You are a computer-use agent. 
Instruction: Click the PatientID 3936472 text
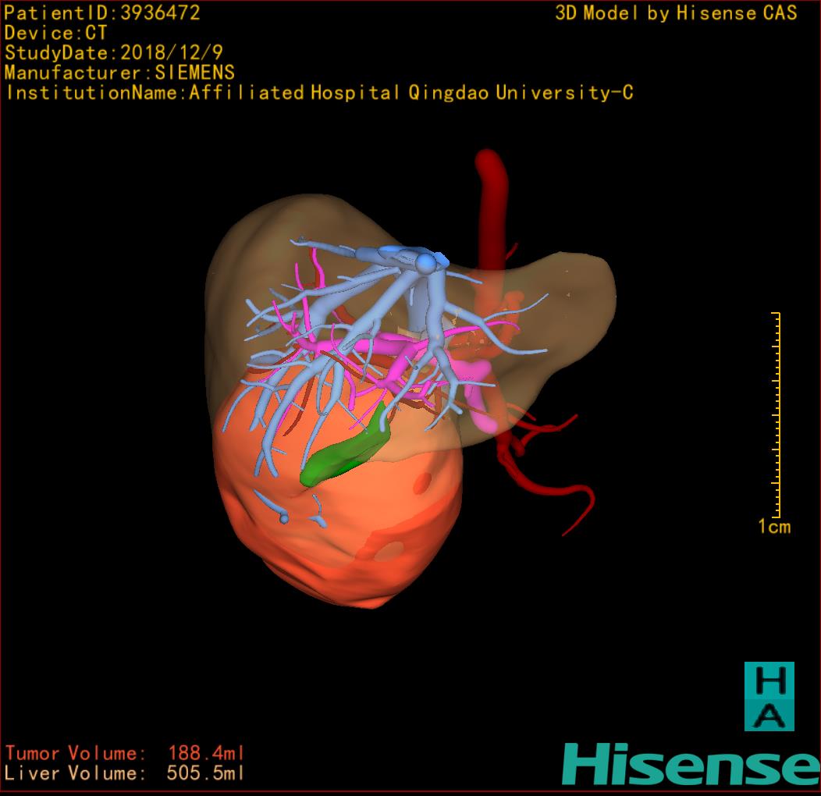pos(102,12)
